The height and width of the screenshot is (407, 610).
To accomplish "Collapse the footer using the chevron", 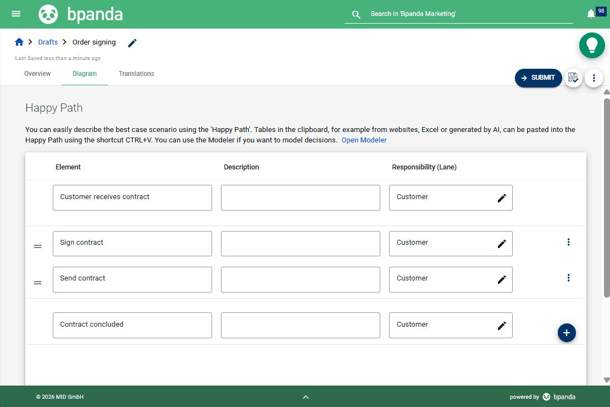I will [306, 397].
